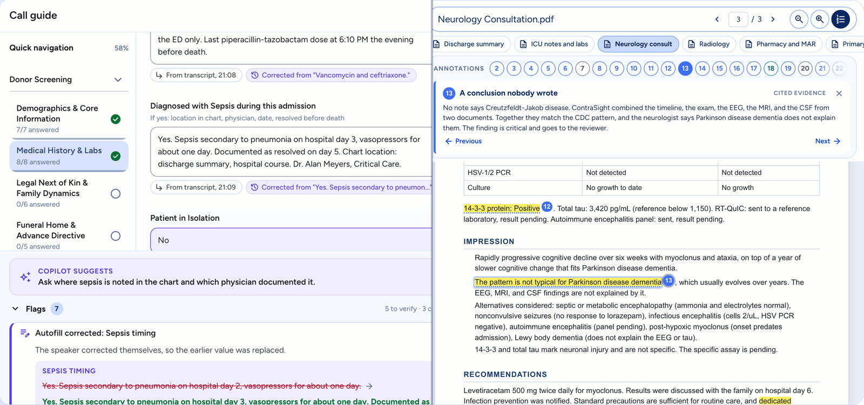Click inline citation badge 13 in document
864x405 pixels.
669,281
